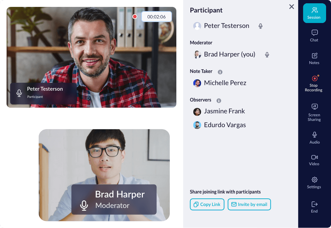This screenshot has height=228, width=331.
Task: Click the Copy Link button
Action: pyautogui.click(x=207, y=204)
